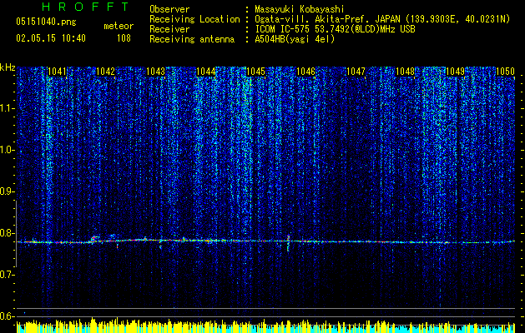The width and height of the screenshot is (525, 333).
Task: Click the date stamp 02.05.15 10:40
Action: pos(51,38)
